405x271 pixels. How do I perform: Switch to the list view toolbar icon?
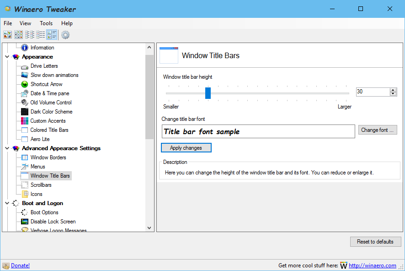tap(30, 35)
